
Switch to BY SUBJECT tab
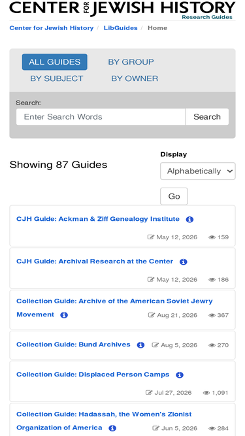pyautogui.click(x=57, y=78)
